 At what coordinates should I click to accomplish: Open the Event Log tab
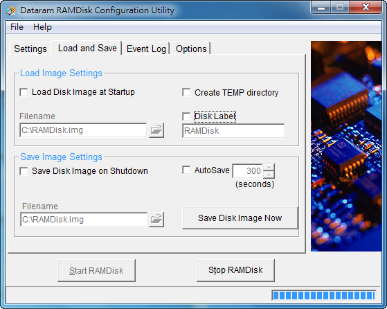(146, 48)
